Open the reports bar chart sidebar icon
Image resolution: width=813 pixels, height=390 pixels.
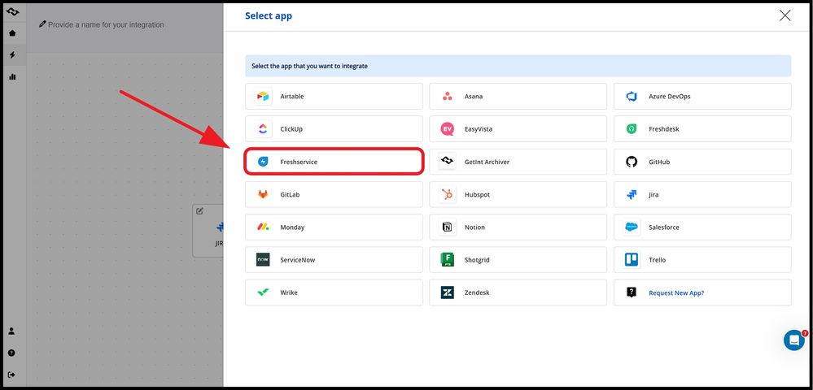pos(12,76)
